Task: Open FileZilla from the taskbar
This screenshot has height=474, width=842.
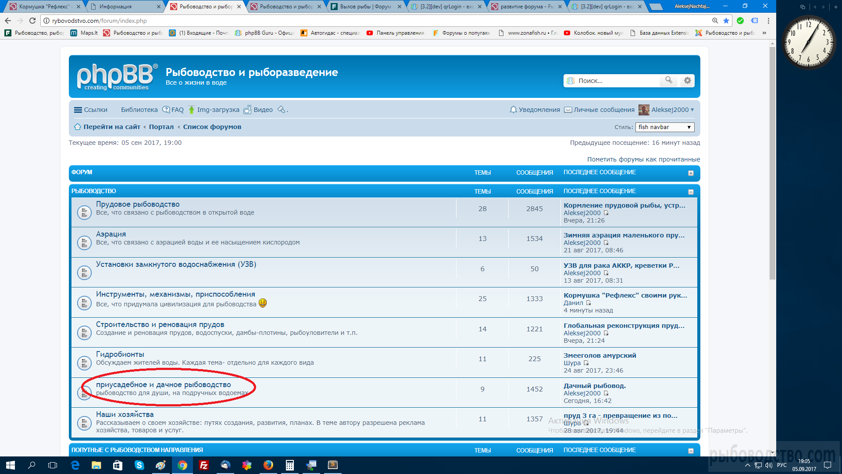Action: point(204,465)
